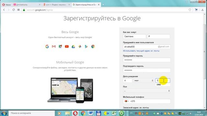Click the Поиск в интернете search box

tap(32, 113)
